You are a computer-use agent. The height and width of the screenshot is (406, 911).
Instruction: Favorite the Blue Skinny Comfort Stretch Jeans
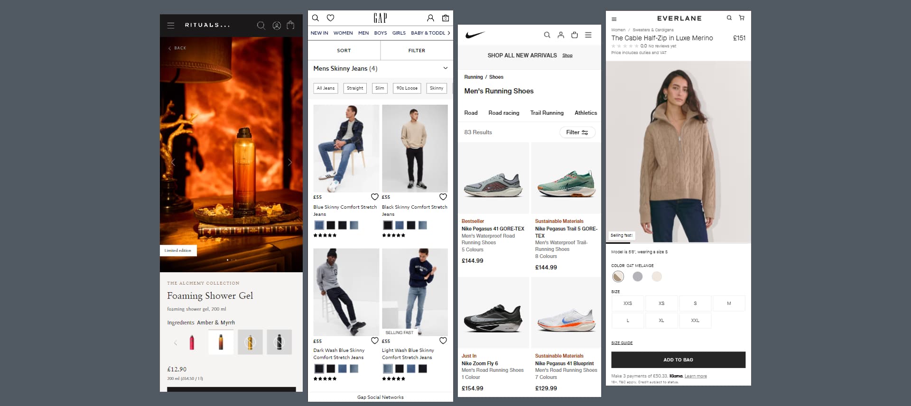[374, 197]
